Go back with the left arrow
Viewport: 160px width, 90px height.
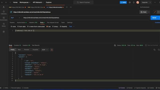[x=6, y=2]
